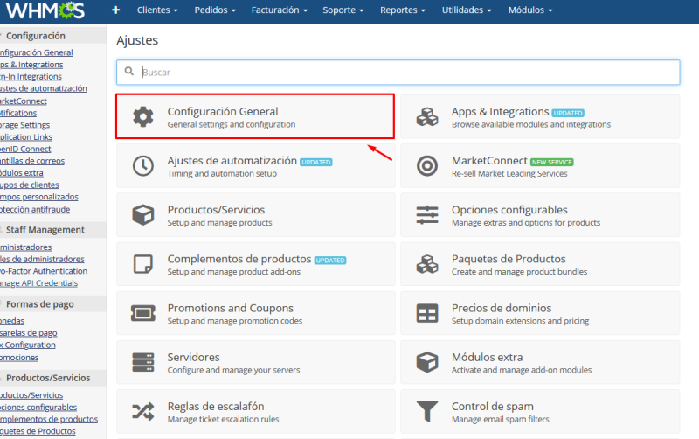Image resolution: width=699 pixels, height=439 pixels.
Task: Click the cube icon for Productos/Servicios
Action: click(143, 214)
